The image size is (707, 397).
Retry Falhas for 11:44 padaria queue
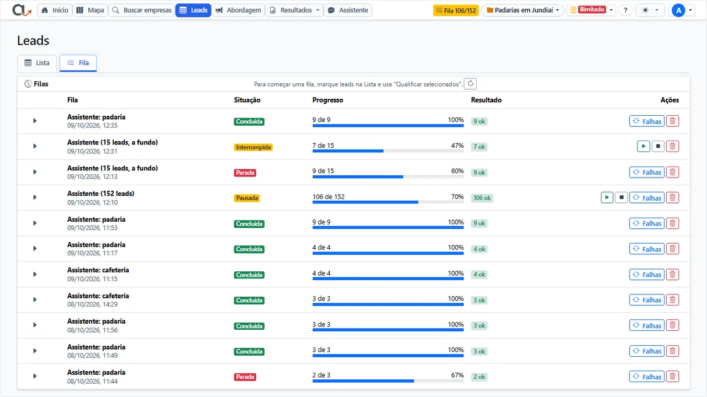tap(647, 377)
